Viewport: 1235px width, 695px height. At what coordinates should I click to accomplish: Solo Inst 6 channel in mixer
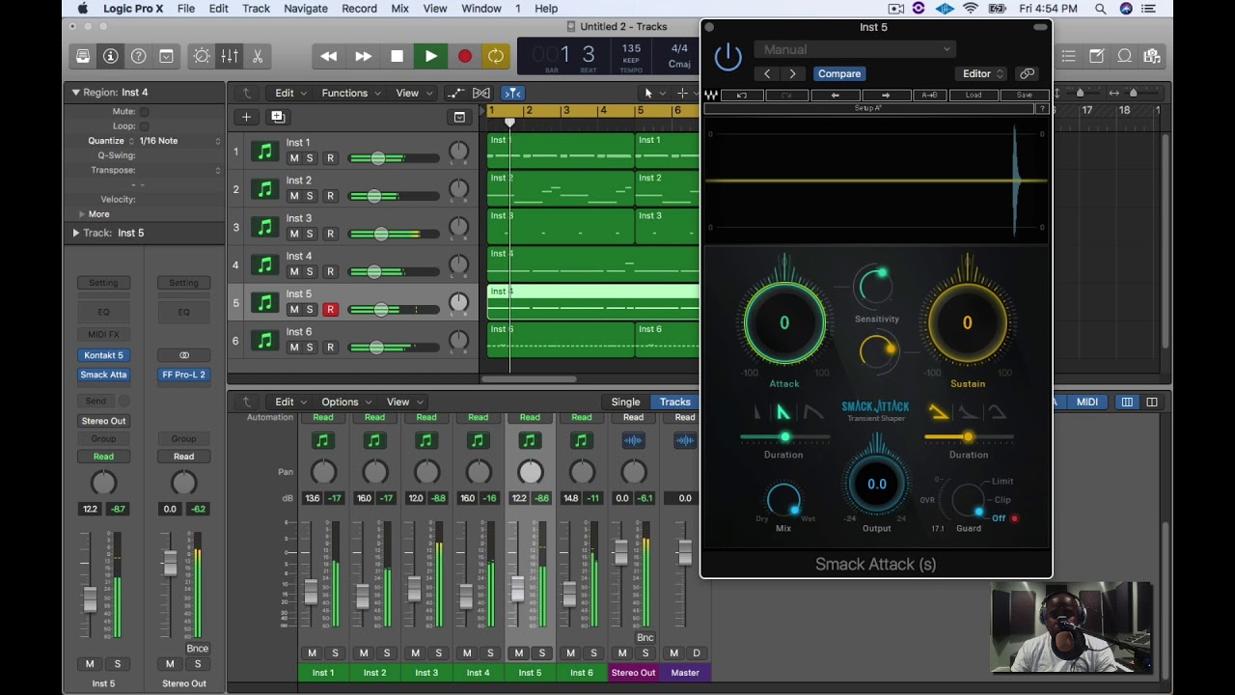click(x=593, y=653)
